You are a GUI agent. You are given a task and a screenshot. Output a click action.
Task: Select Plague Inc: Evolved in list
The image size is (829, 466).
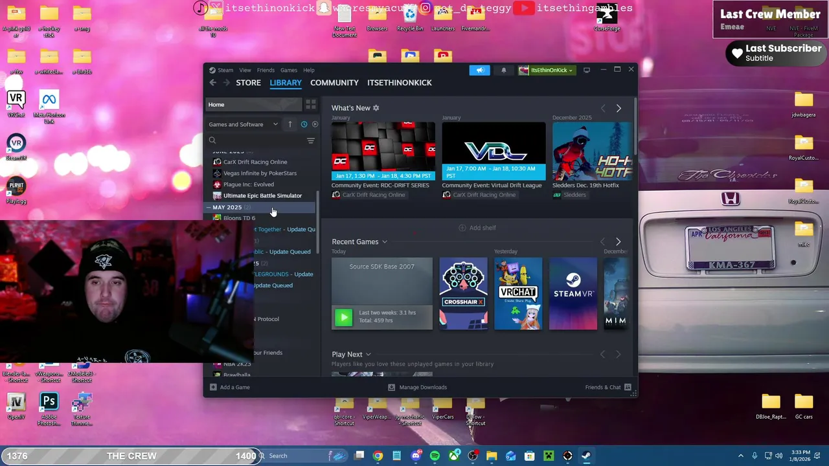[248, 184]
